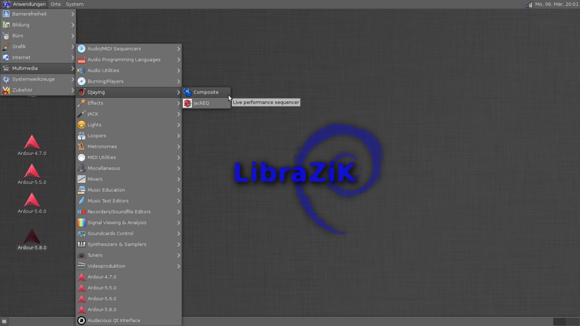
Task: Click the JACK plug icon
Action: [82, 114]
